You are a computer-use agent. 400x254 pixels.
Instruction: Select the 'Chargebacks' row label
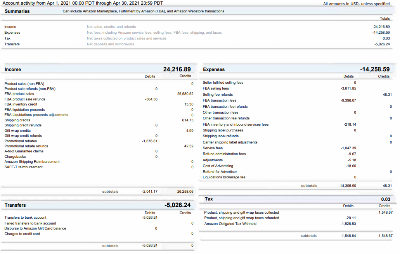click(15, 157)
